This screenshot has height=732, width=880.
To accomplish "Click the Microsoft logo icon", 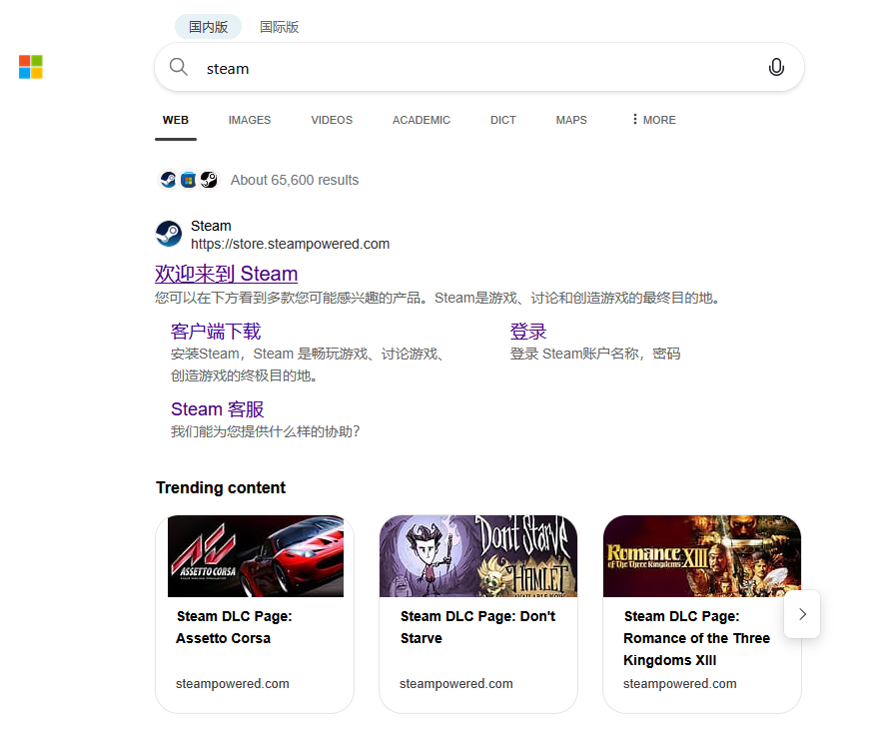I will (31, 67).
